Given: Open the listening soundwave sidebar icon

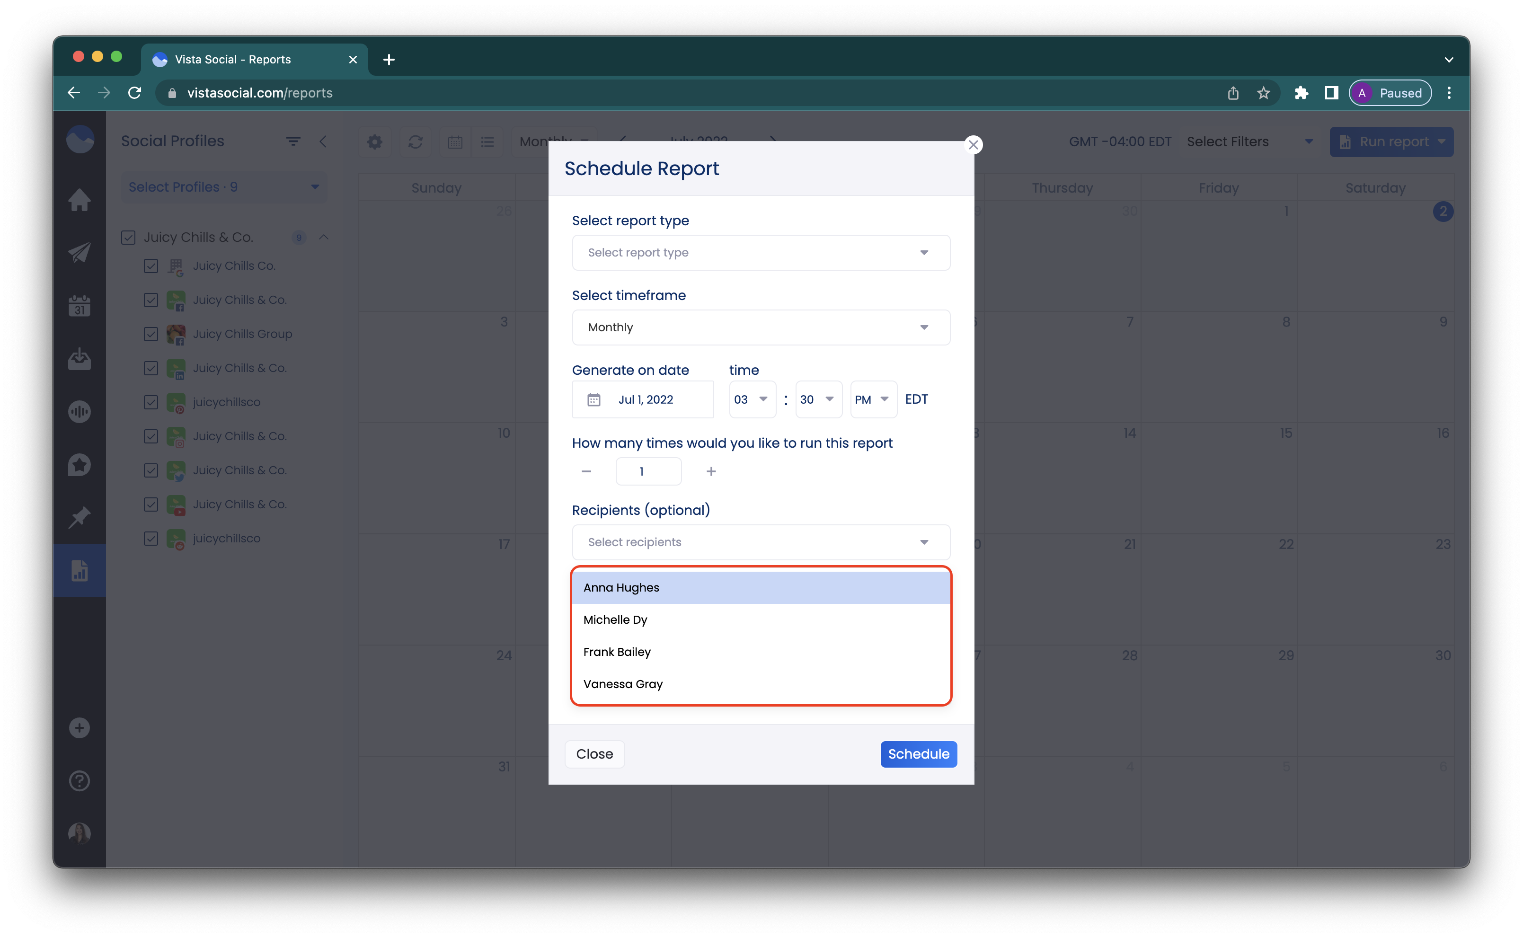Looking at the screenshot, I should pyautogui.click(x=80, y=411).
